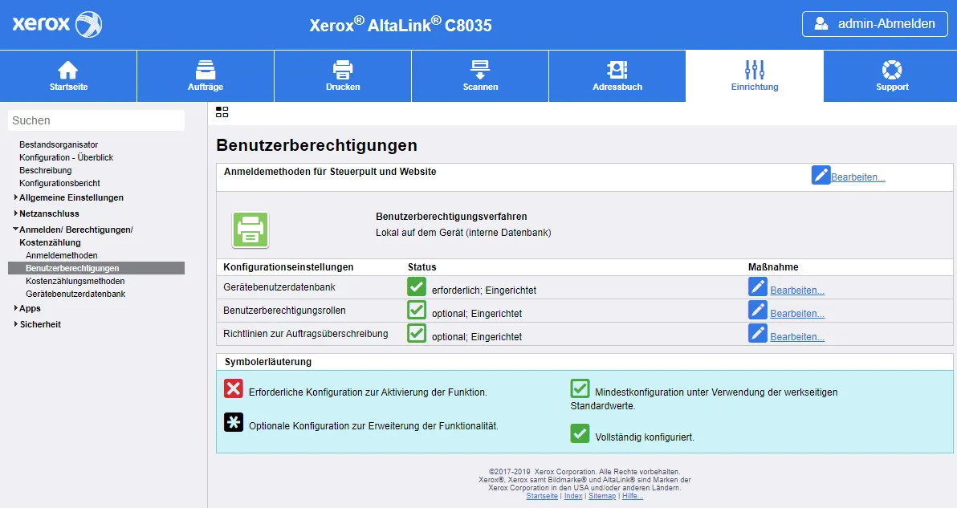The height and width of the screenshot is (508, 957).
Task: Open the Support lifebuoy tab
Action: [891, 76]
